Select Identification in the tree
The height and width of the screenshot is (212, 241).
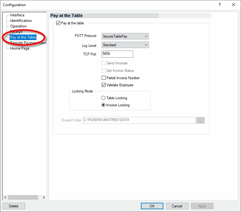21,21
